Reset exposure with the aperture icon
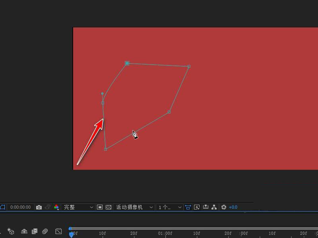Screen dimensions: 318x238 click(x=224, y=207)
